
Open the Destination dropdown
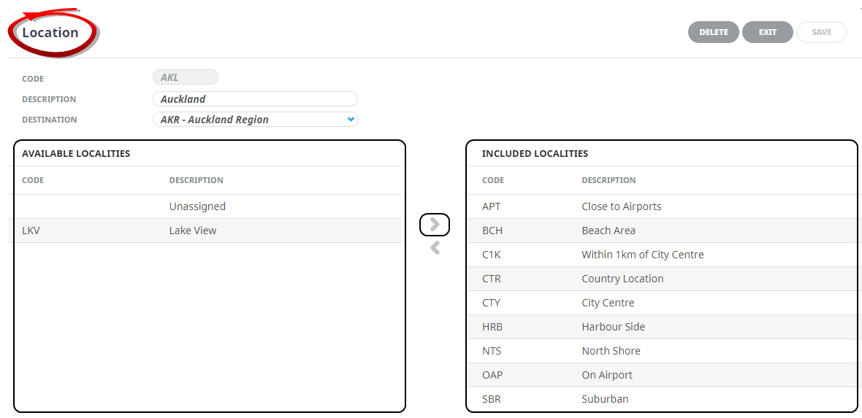click(x=255, y=120)
